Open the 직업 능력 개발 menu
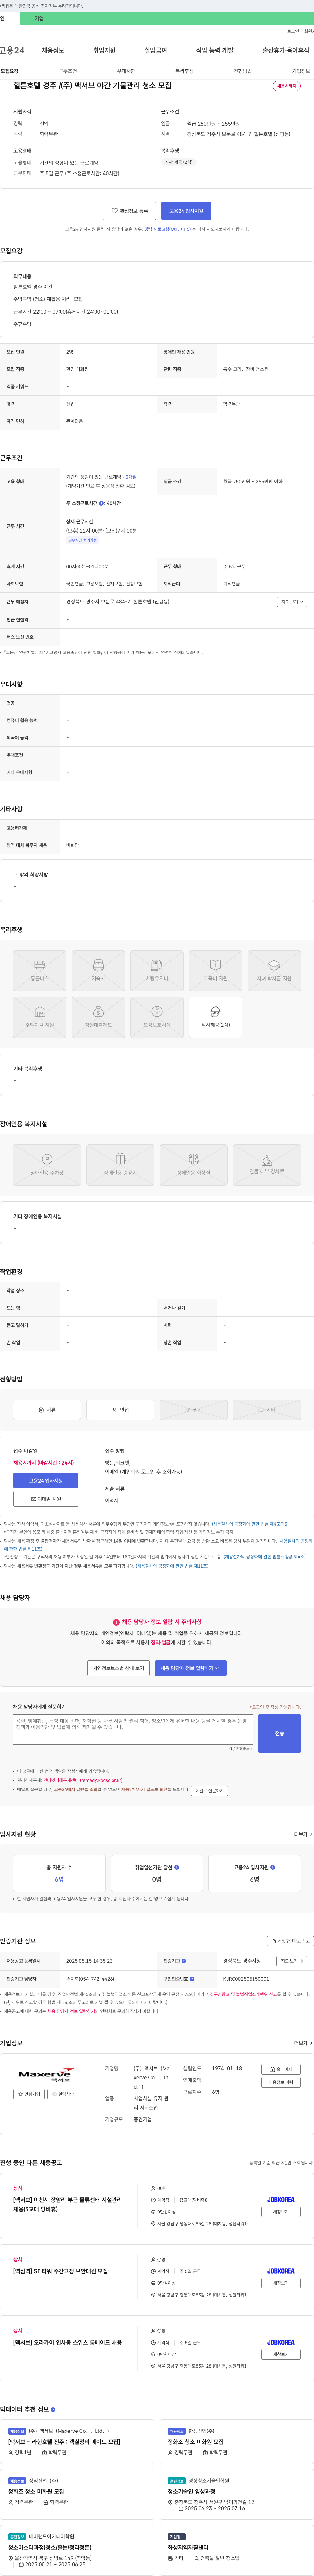 coord(215,50)
